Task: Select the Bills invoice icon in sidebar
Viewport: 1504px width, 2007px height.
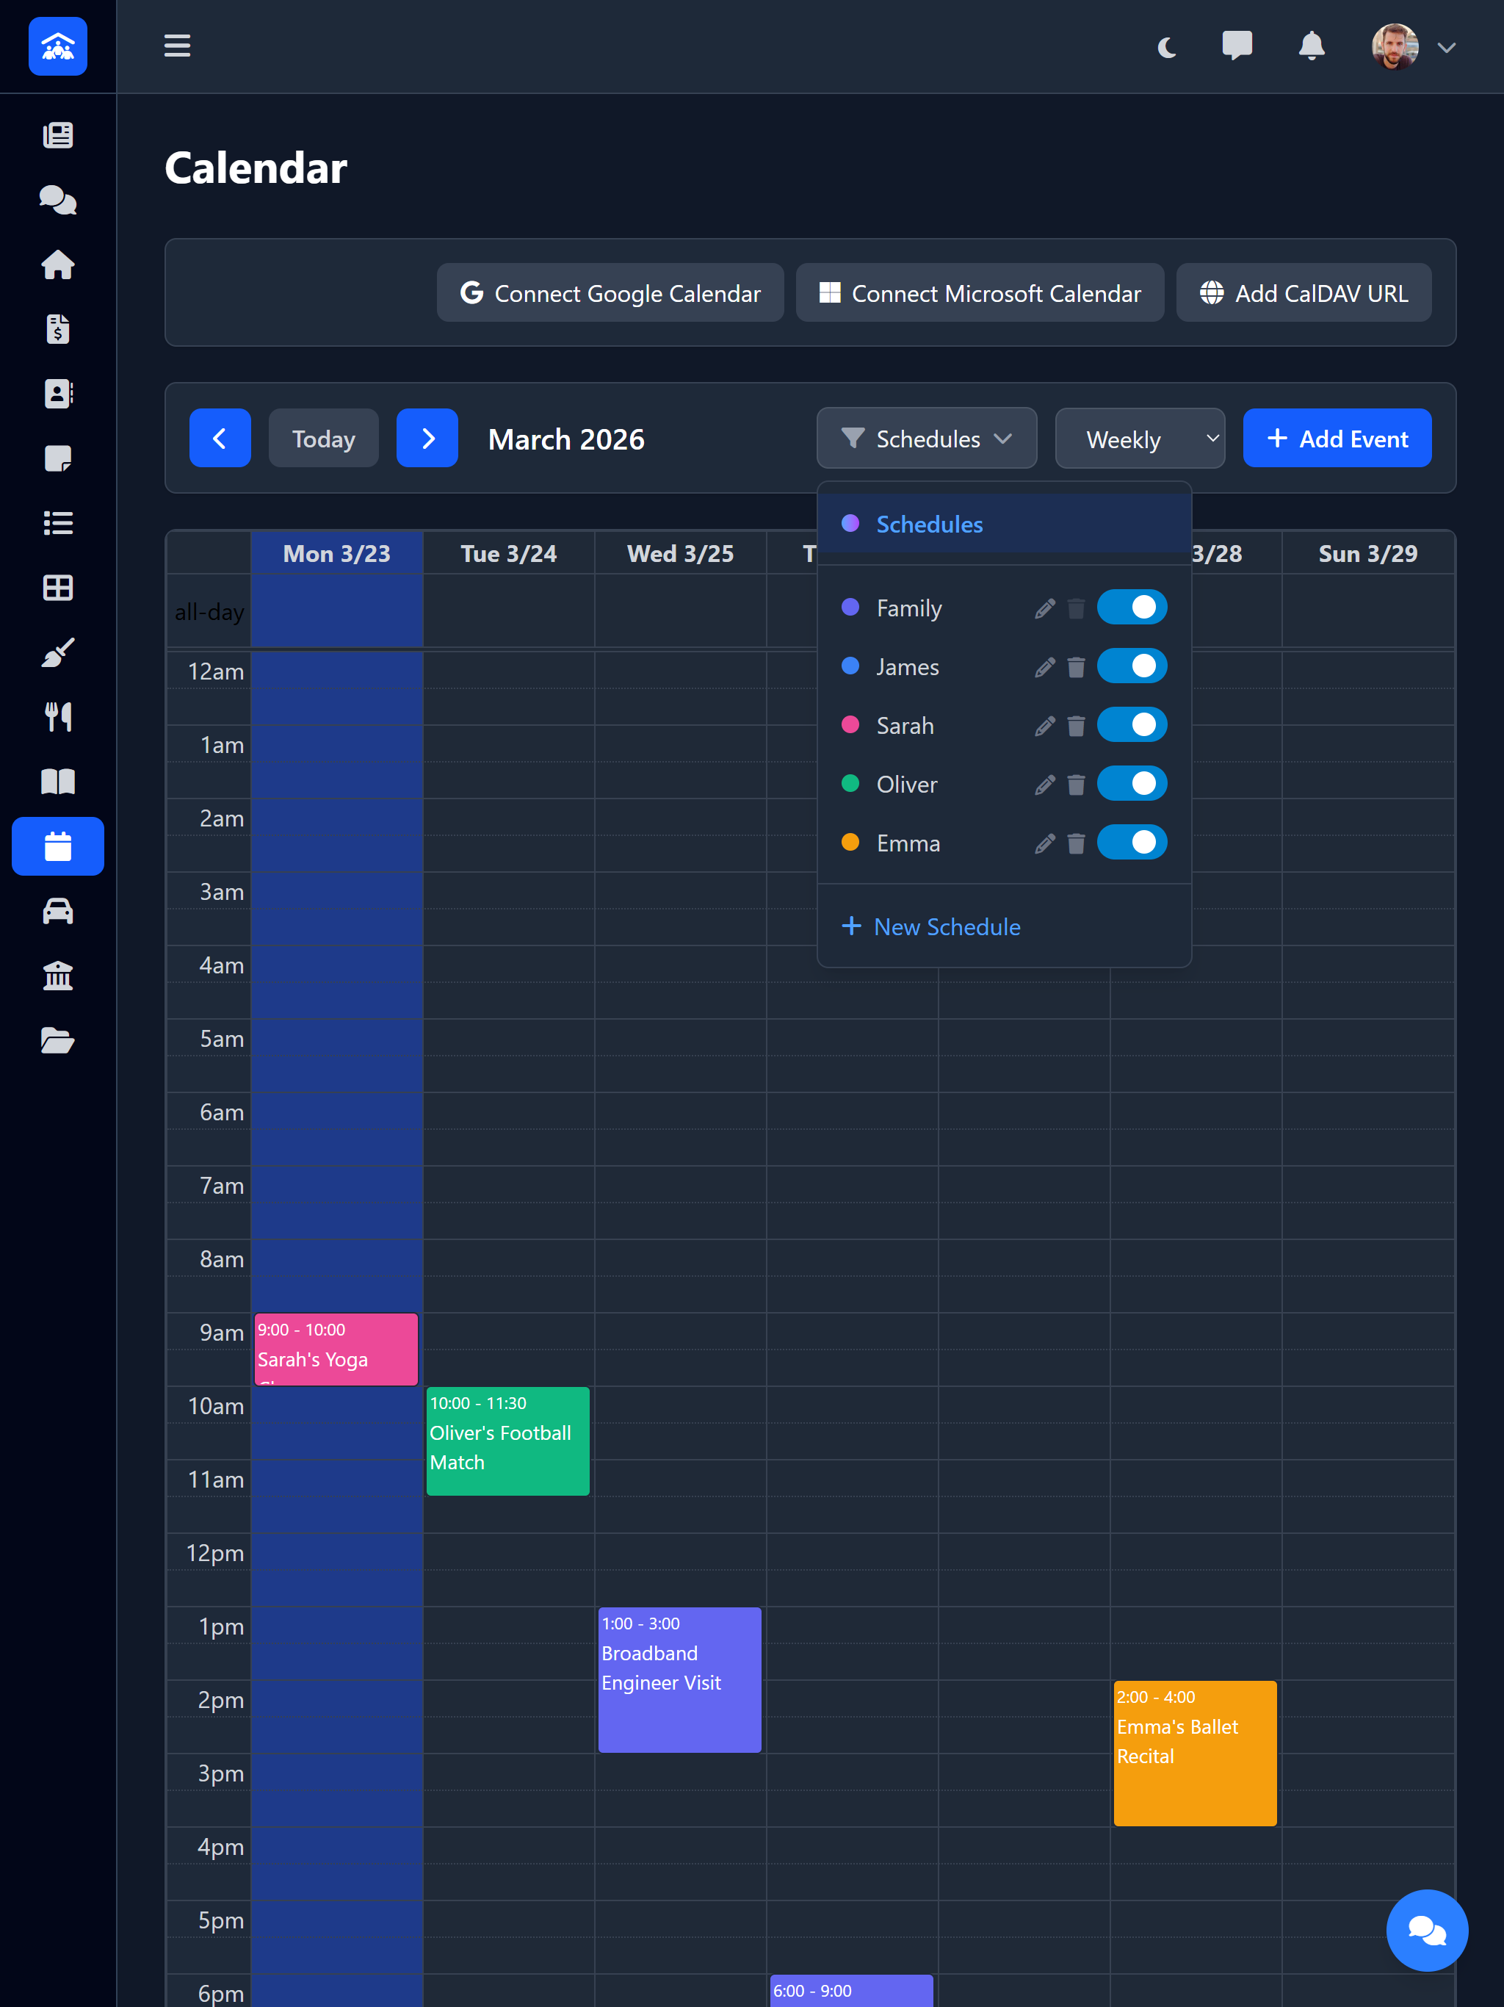Action: [58, 329]
